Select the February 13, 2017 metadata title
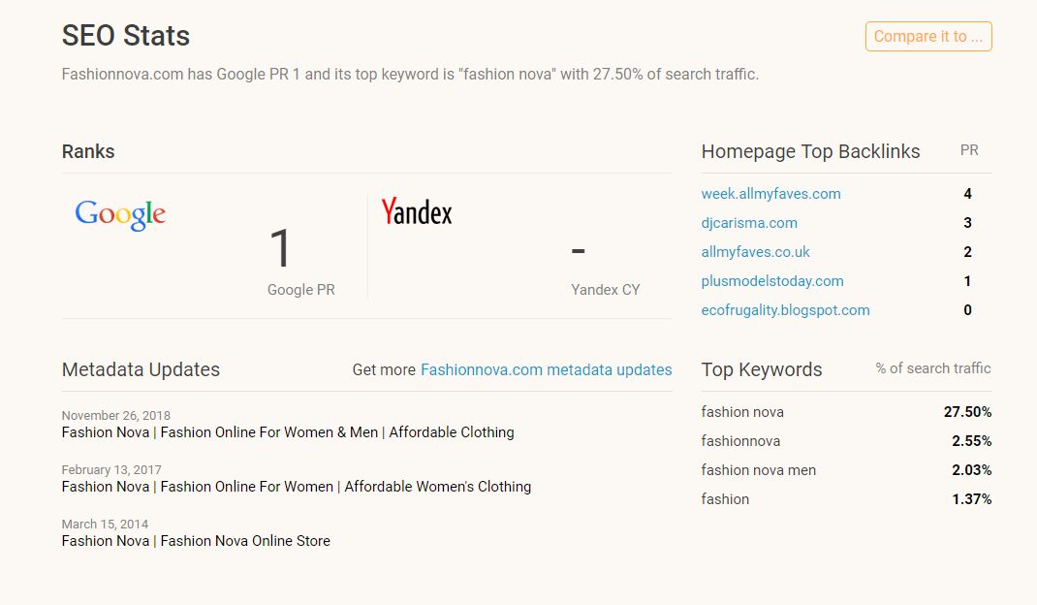1037x605 pixels. coord(297,487)
